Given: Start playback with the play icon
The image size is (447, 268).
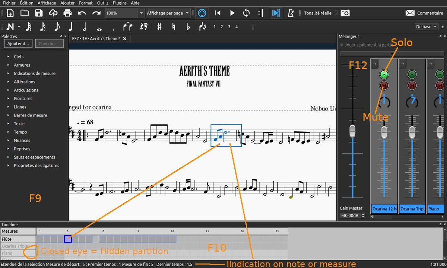Looking at the screenshot, I should [232, 13].
